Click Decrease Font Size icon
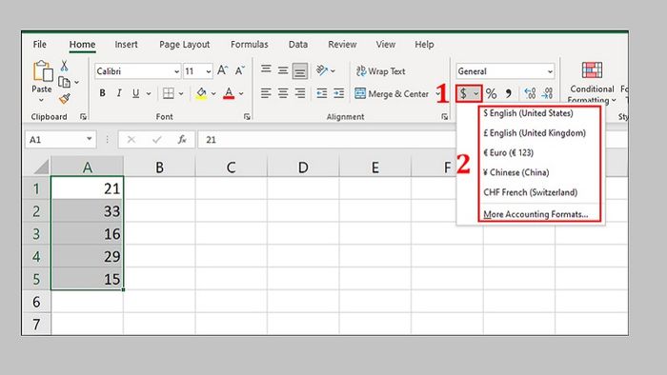 click(240, 70)
